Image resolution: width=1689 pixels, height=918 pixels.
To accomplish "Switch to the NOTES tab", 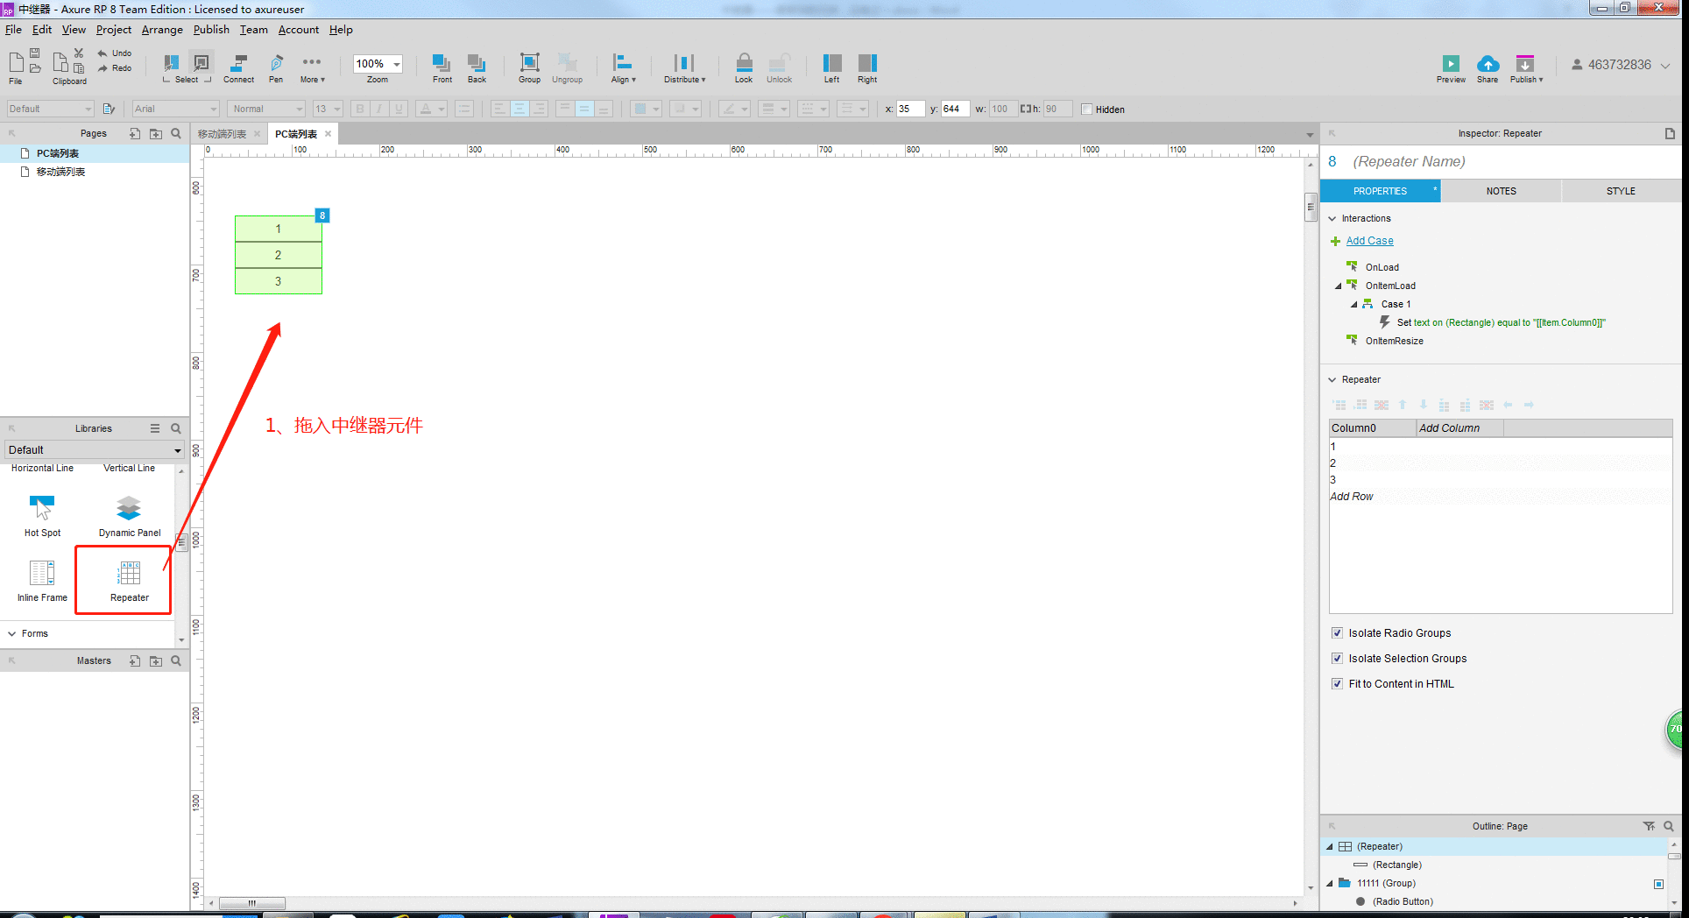I will pyautogui.click(x=1501, y=191).
